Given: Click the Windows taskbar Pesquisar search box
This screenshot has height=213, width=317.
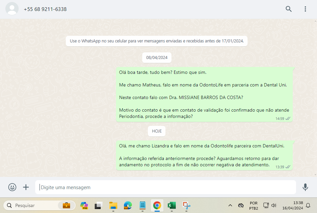Looking at the screenshot, I should [40, 205].
